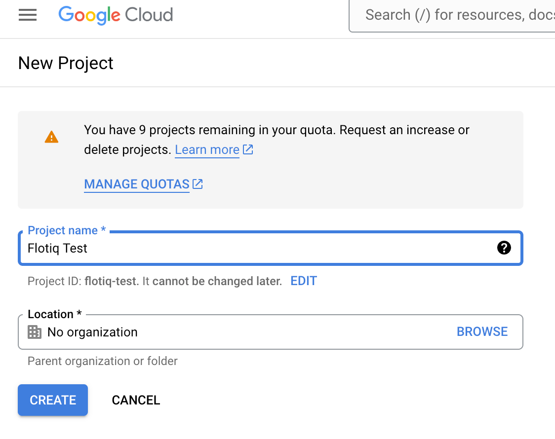Edit the project ID via EDIT
The height and width of the screenshot is (439, 555).
(304, 281)
